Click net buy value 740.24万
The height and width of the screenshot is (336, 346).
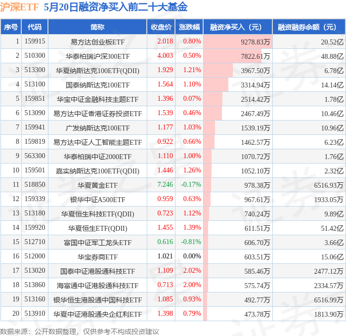point(257,214)
